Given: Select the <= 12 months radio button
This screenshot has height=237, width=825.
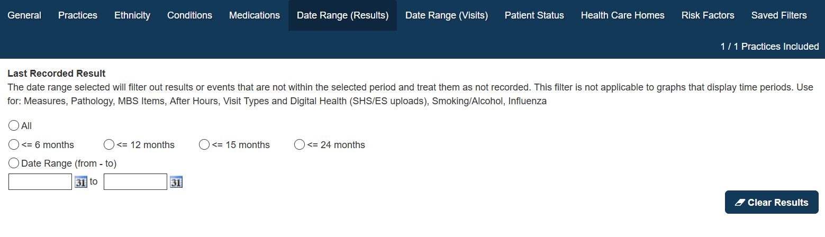Looking at the screenshot, I should click(x=109, y=144).
